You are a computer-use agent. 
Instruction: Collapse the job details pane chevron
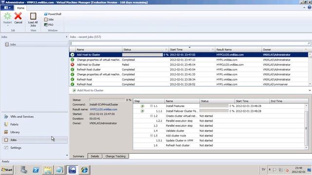tap(310, 90)
